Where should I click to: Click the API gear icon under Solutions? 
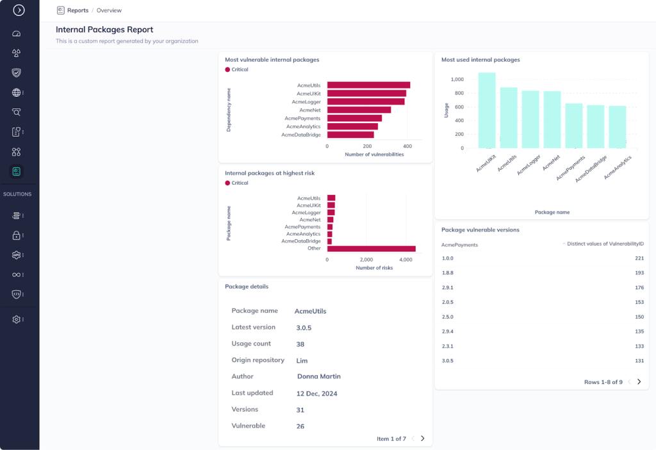click(17, 255)
